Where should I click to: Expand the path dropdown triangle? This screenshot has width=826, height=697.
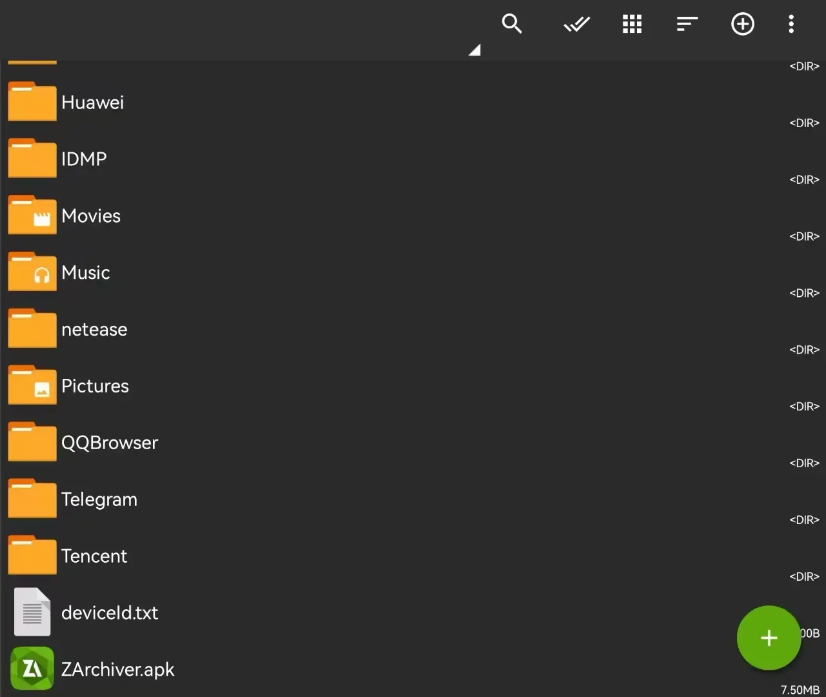[x=474, y=50]
